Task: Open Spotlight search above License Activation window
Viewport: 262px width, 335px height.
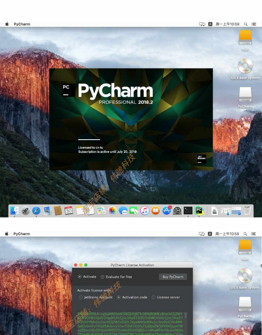Action: 246,234
